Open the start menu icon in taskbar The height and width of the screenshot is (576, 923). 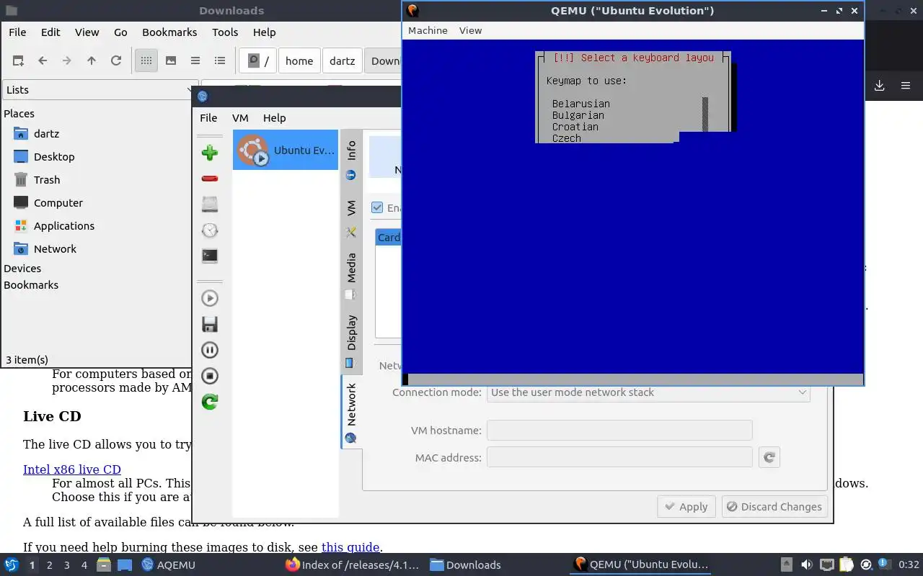click(x=12, y=564)
